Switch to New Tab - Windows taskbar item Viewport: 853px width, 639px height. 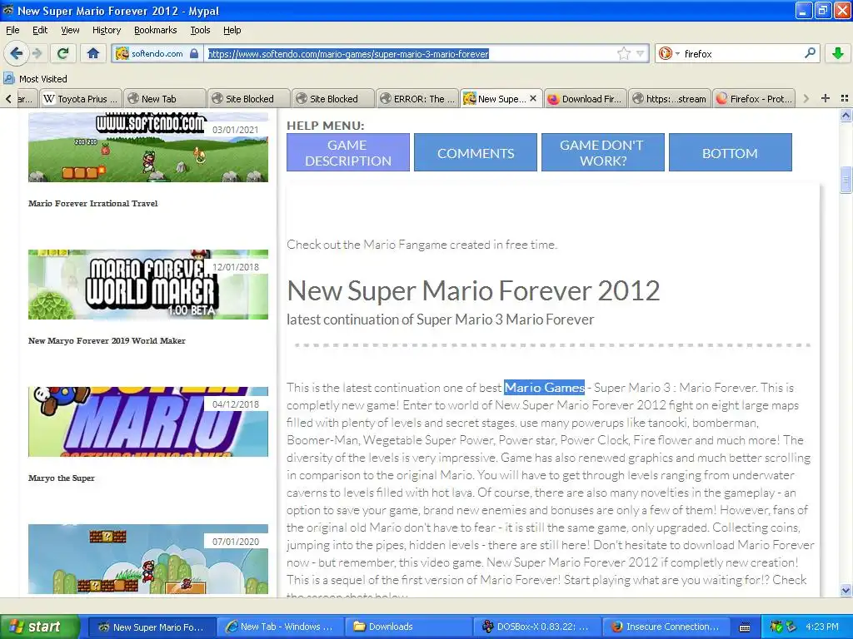[280, 627]
